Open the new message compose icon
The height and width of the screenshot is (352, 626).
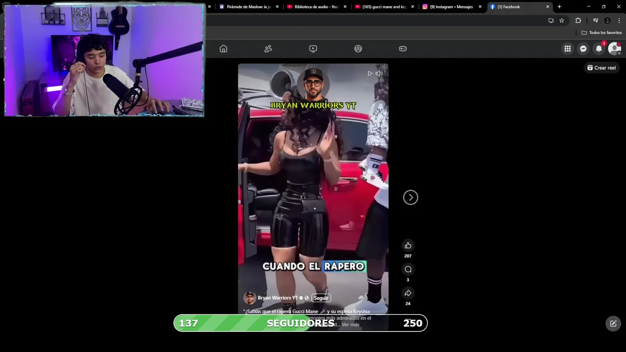coord(613,323)
